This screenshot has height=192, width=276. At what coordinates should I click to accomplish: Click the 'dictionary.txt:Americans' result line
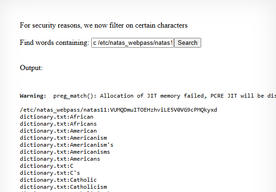[x=60, y=159]
